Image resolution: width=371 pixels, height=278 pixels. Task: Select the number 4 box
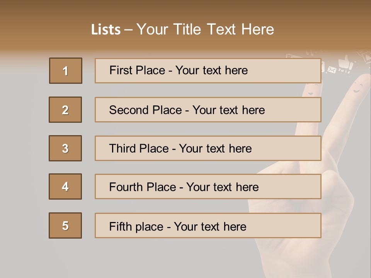(65, 186)
